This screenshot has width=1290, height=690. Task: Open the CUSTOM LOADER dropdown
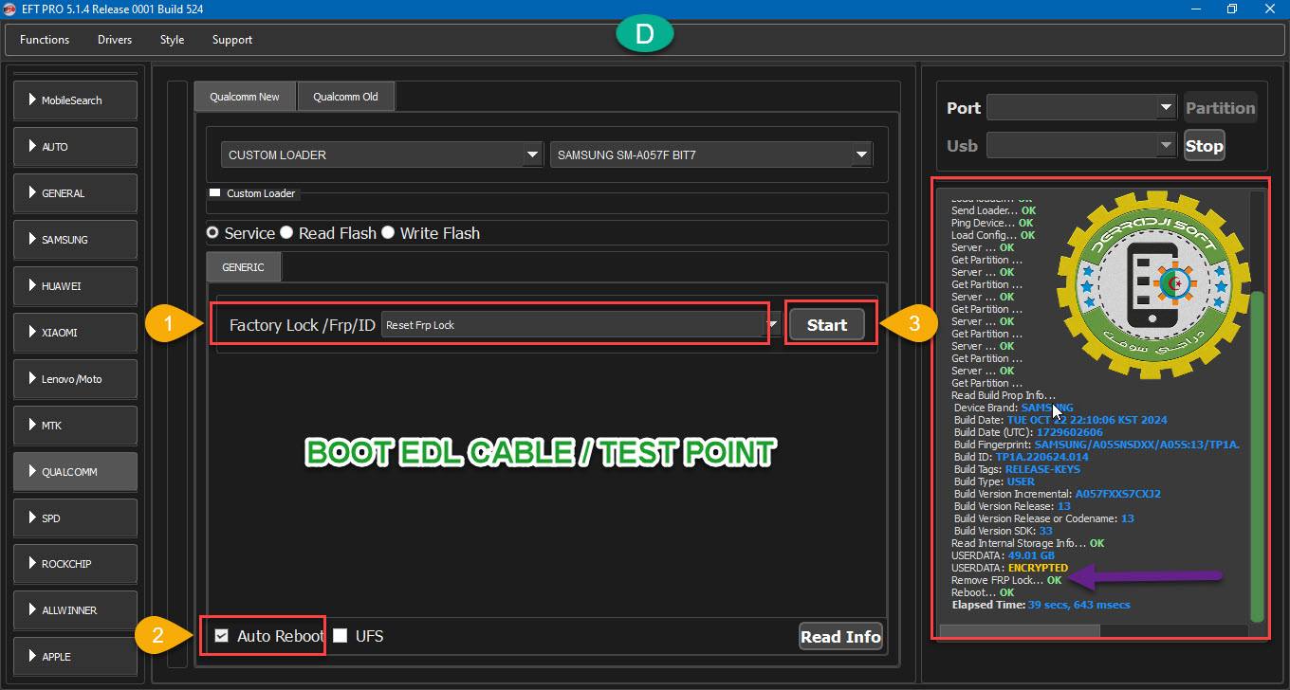pyautogui.click(x=381, y=154)
